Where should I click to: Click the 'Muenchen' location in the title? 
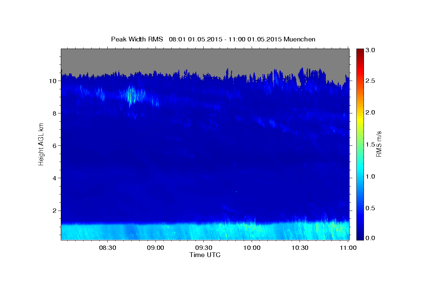300,39
